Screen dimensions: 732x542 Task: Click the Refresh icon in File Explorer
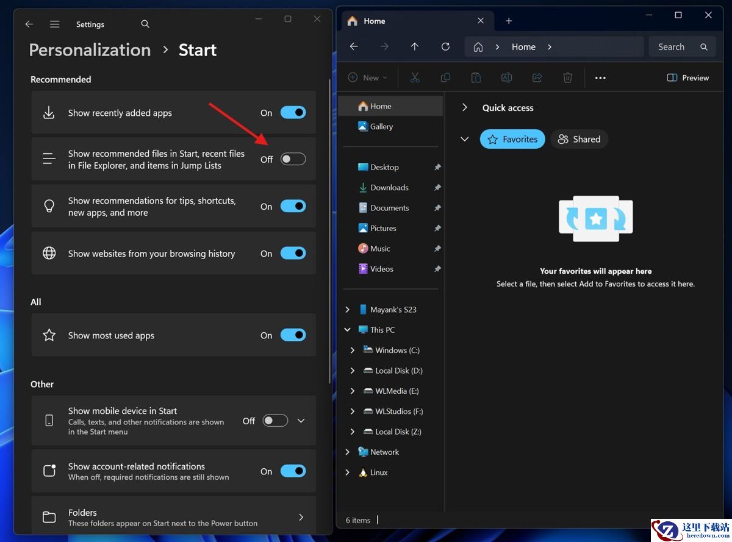coord(445,47)
